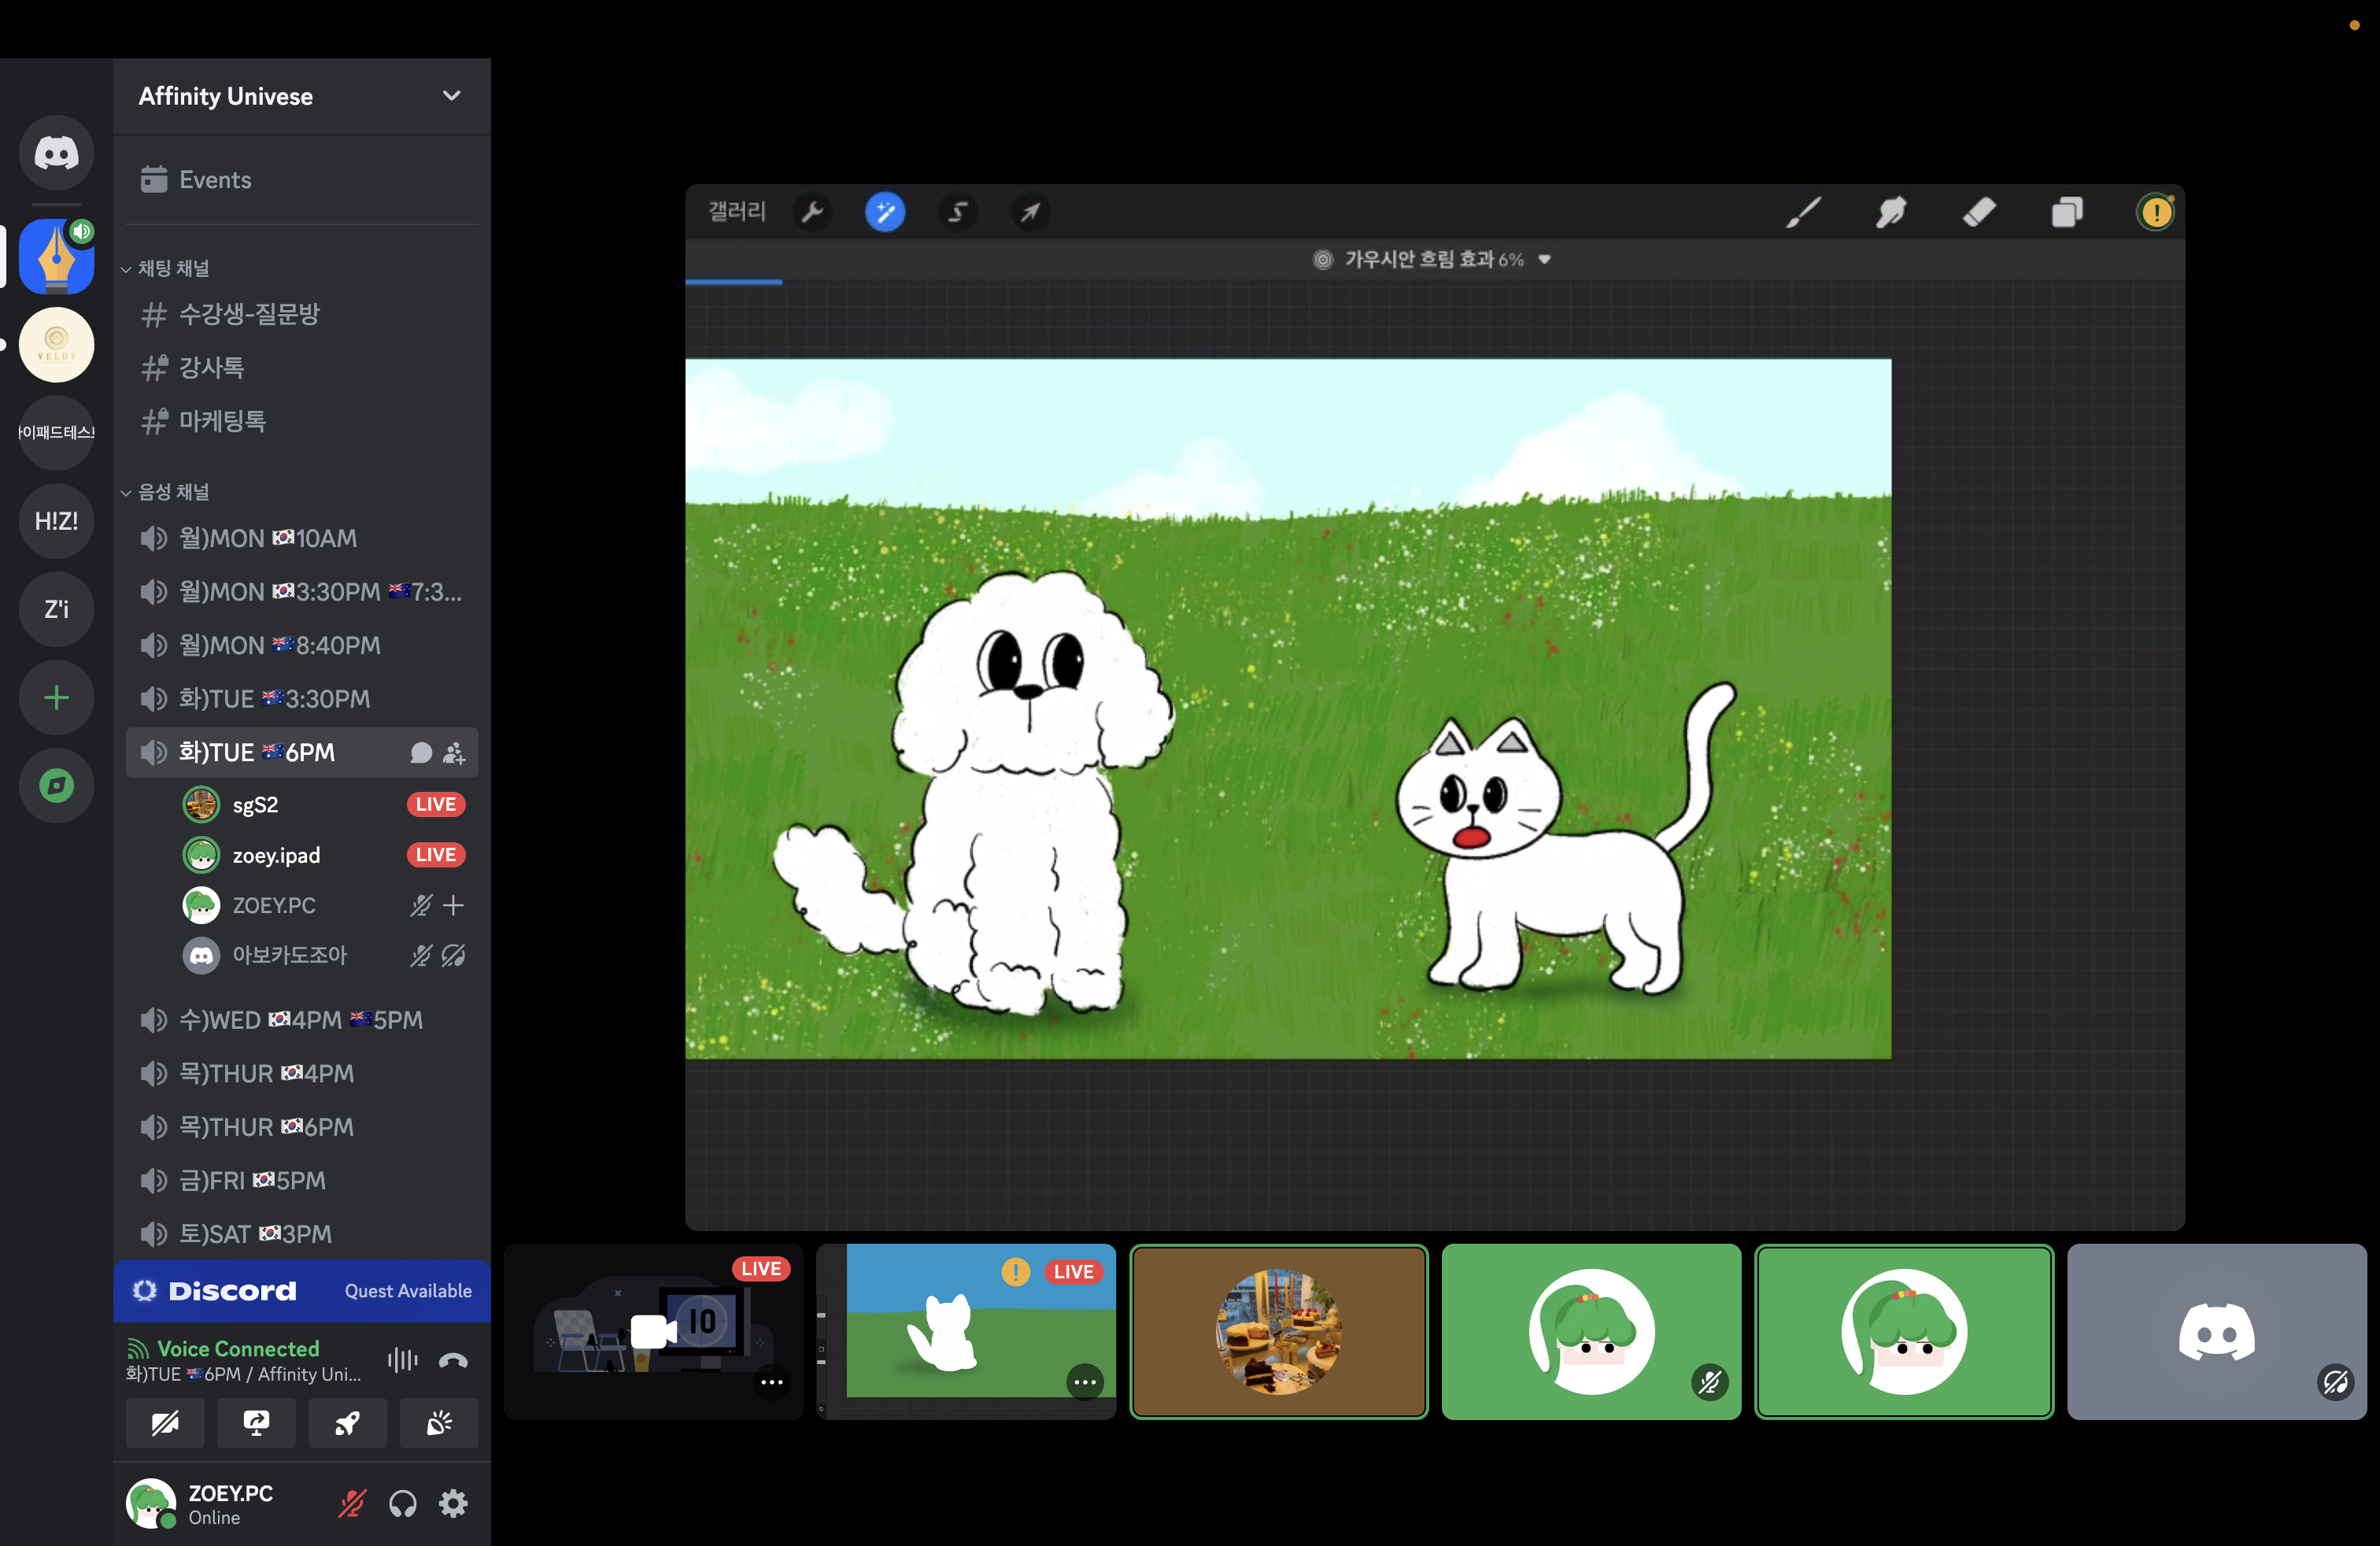
Task: Open the Z'i server
Action: click(56, 609)
